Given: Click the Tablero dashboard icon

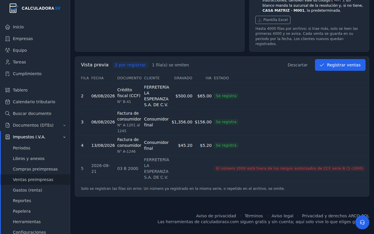Looking at the screenshot, I should (8, 90).
